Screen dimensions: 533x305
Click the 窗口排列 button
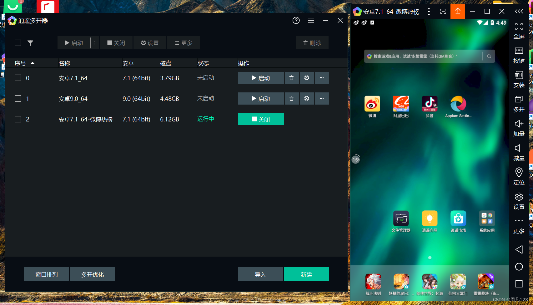pos(47,274)
